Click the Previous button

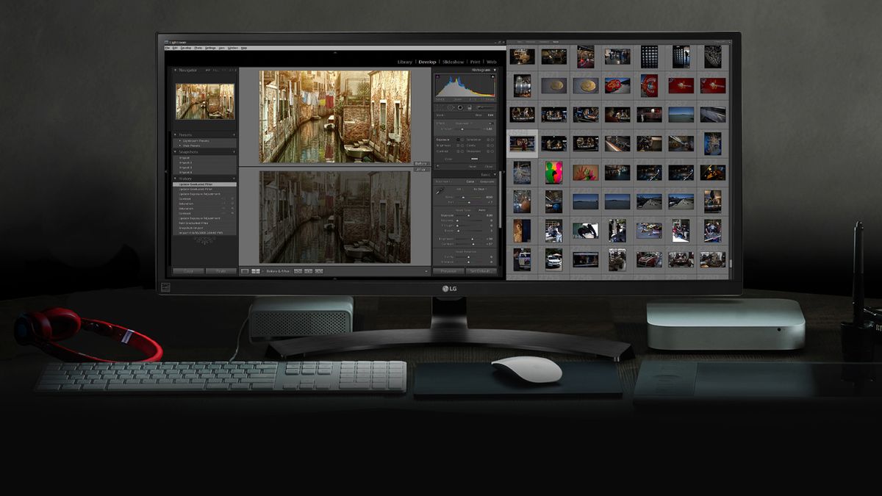coord(451,271)
